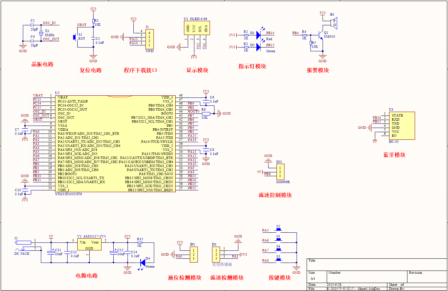Click the 晶振电路 section title

(42, 64)
